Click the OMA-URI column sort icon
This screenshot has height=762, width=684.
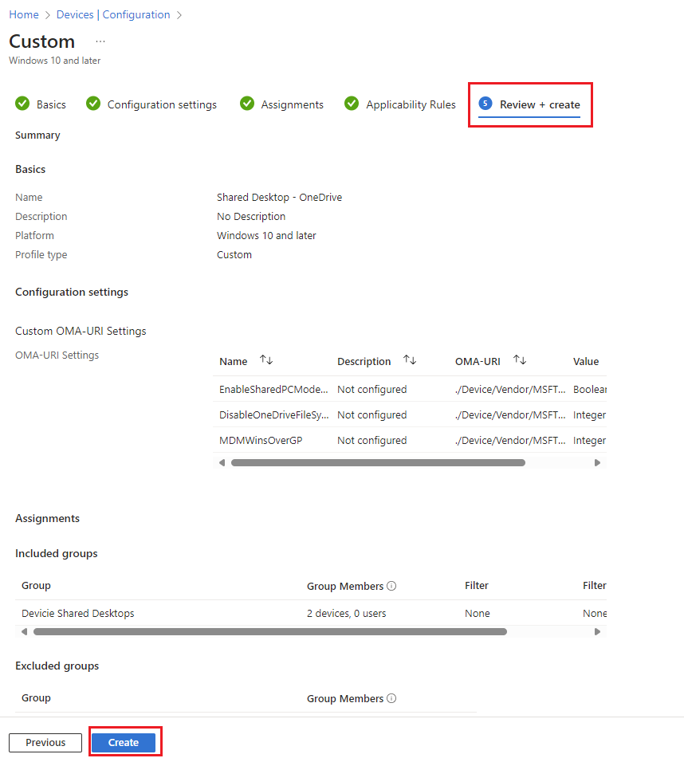520,361
